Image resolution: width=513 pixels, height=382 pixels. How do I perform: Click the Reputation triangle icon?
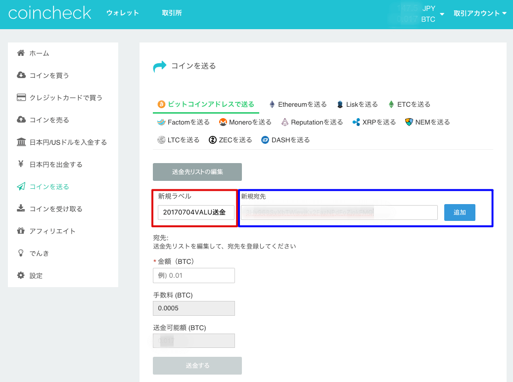[x=285, y=122]
